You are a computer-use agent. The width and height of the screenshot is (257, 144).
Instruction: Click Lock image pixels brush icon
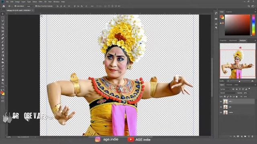click(228, 97)
